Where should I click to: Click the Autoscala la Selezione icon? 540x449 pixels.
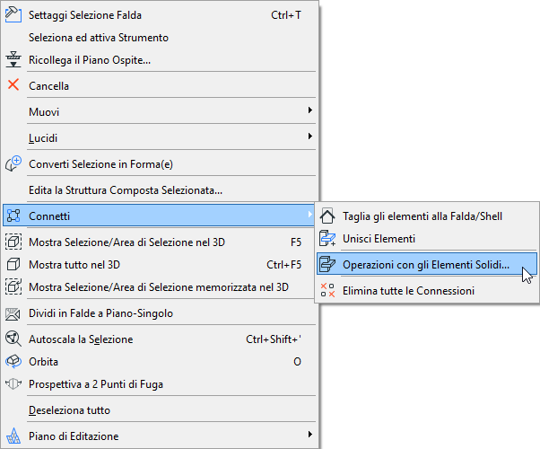[13, 339]
